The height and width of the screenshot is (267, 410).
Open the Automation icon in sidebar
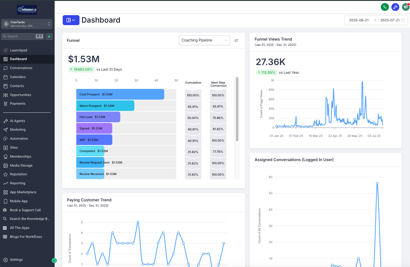coord(5,138)
